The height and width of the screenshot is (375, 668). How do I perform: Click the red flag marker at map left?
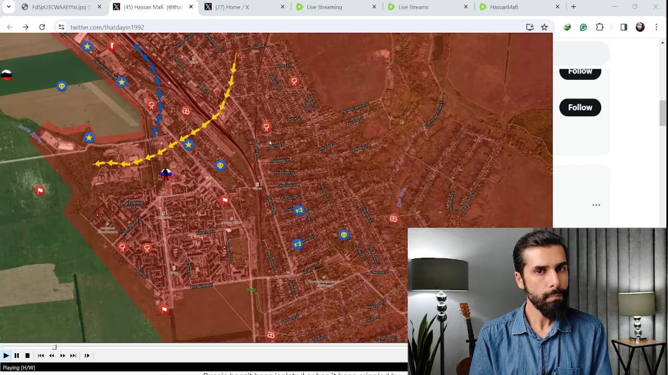[x=40, y=191]
